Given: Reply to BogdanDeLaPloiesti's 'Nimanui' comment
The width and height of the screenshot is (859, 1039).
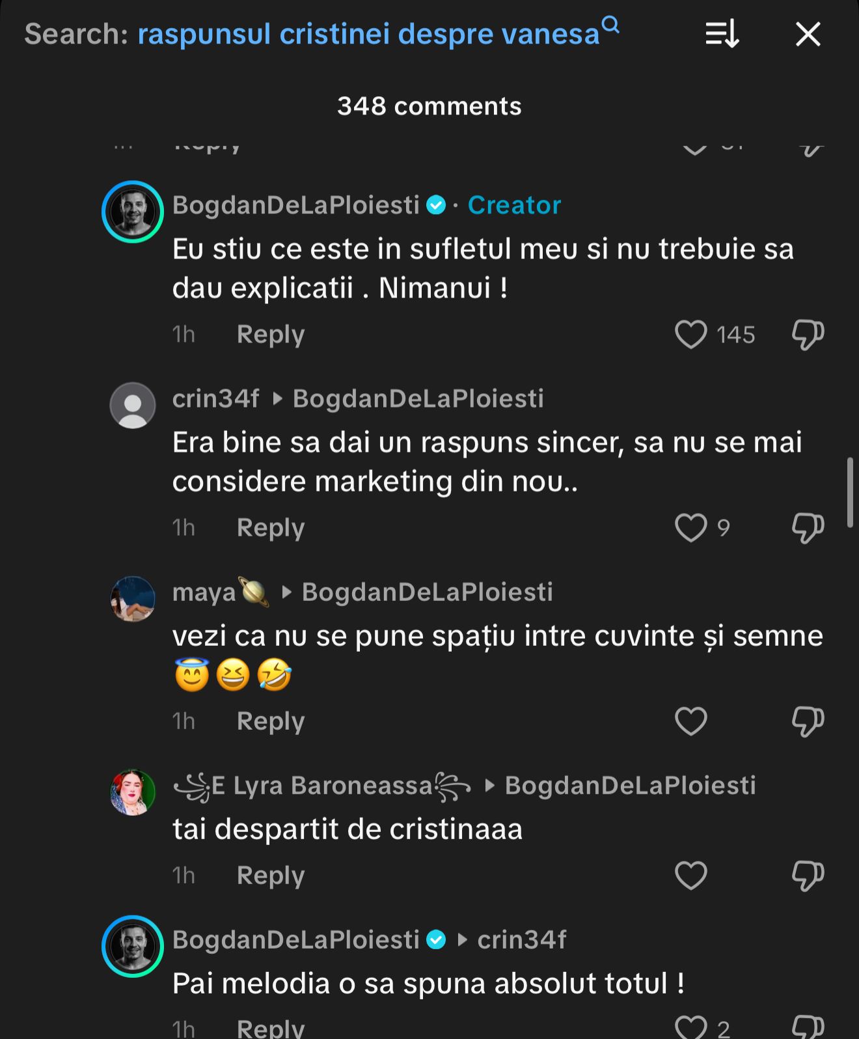Looking at the screenshot, I should (270, 335).
